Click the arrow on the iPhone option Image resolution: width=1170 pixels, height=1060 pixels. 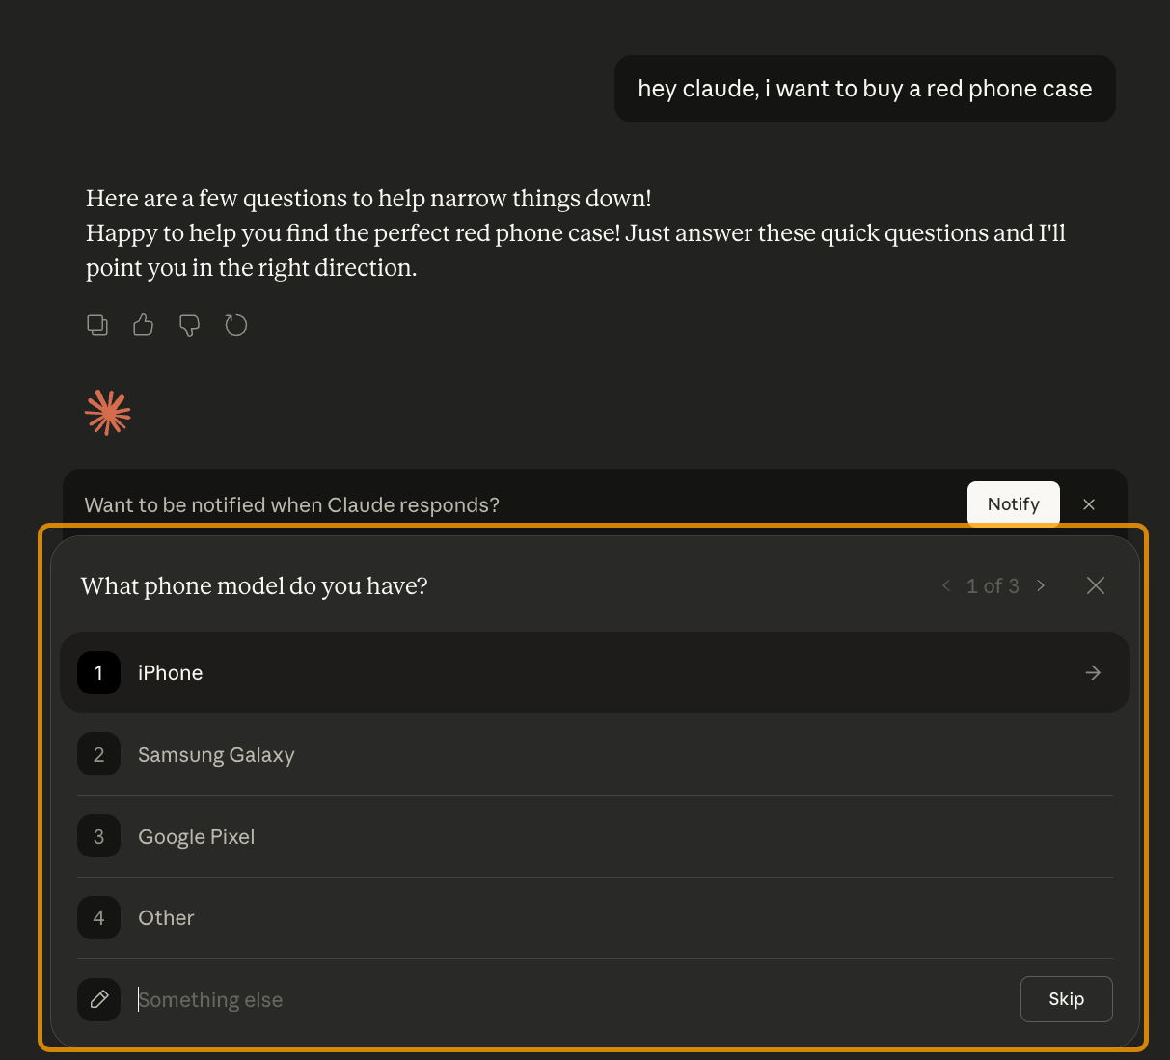(1093, 673)
